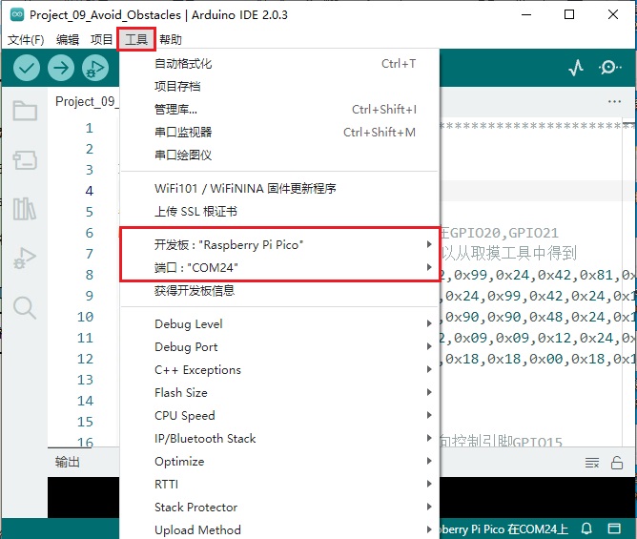637x539 pixels.
Task: Close the open 工具 menu
Action: pos(136,39)
